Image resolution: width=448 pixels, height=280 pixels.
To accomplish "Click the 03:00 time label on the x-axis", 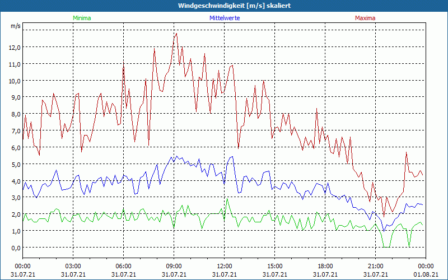I will coord(73,267).
